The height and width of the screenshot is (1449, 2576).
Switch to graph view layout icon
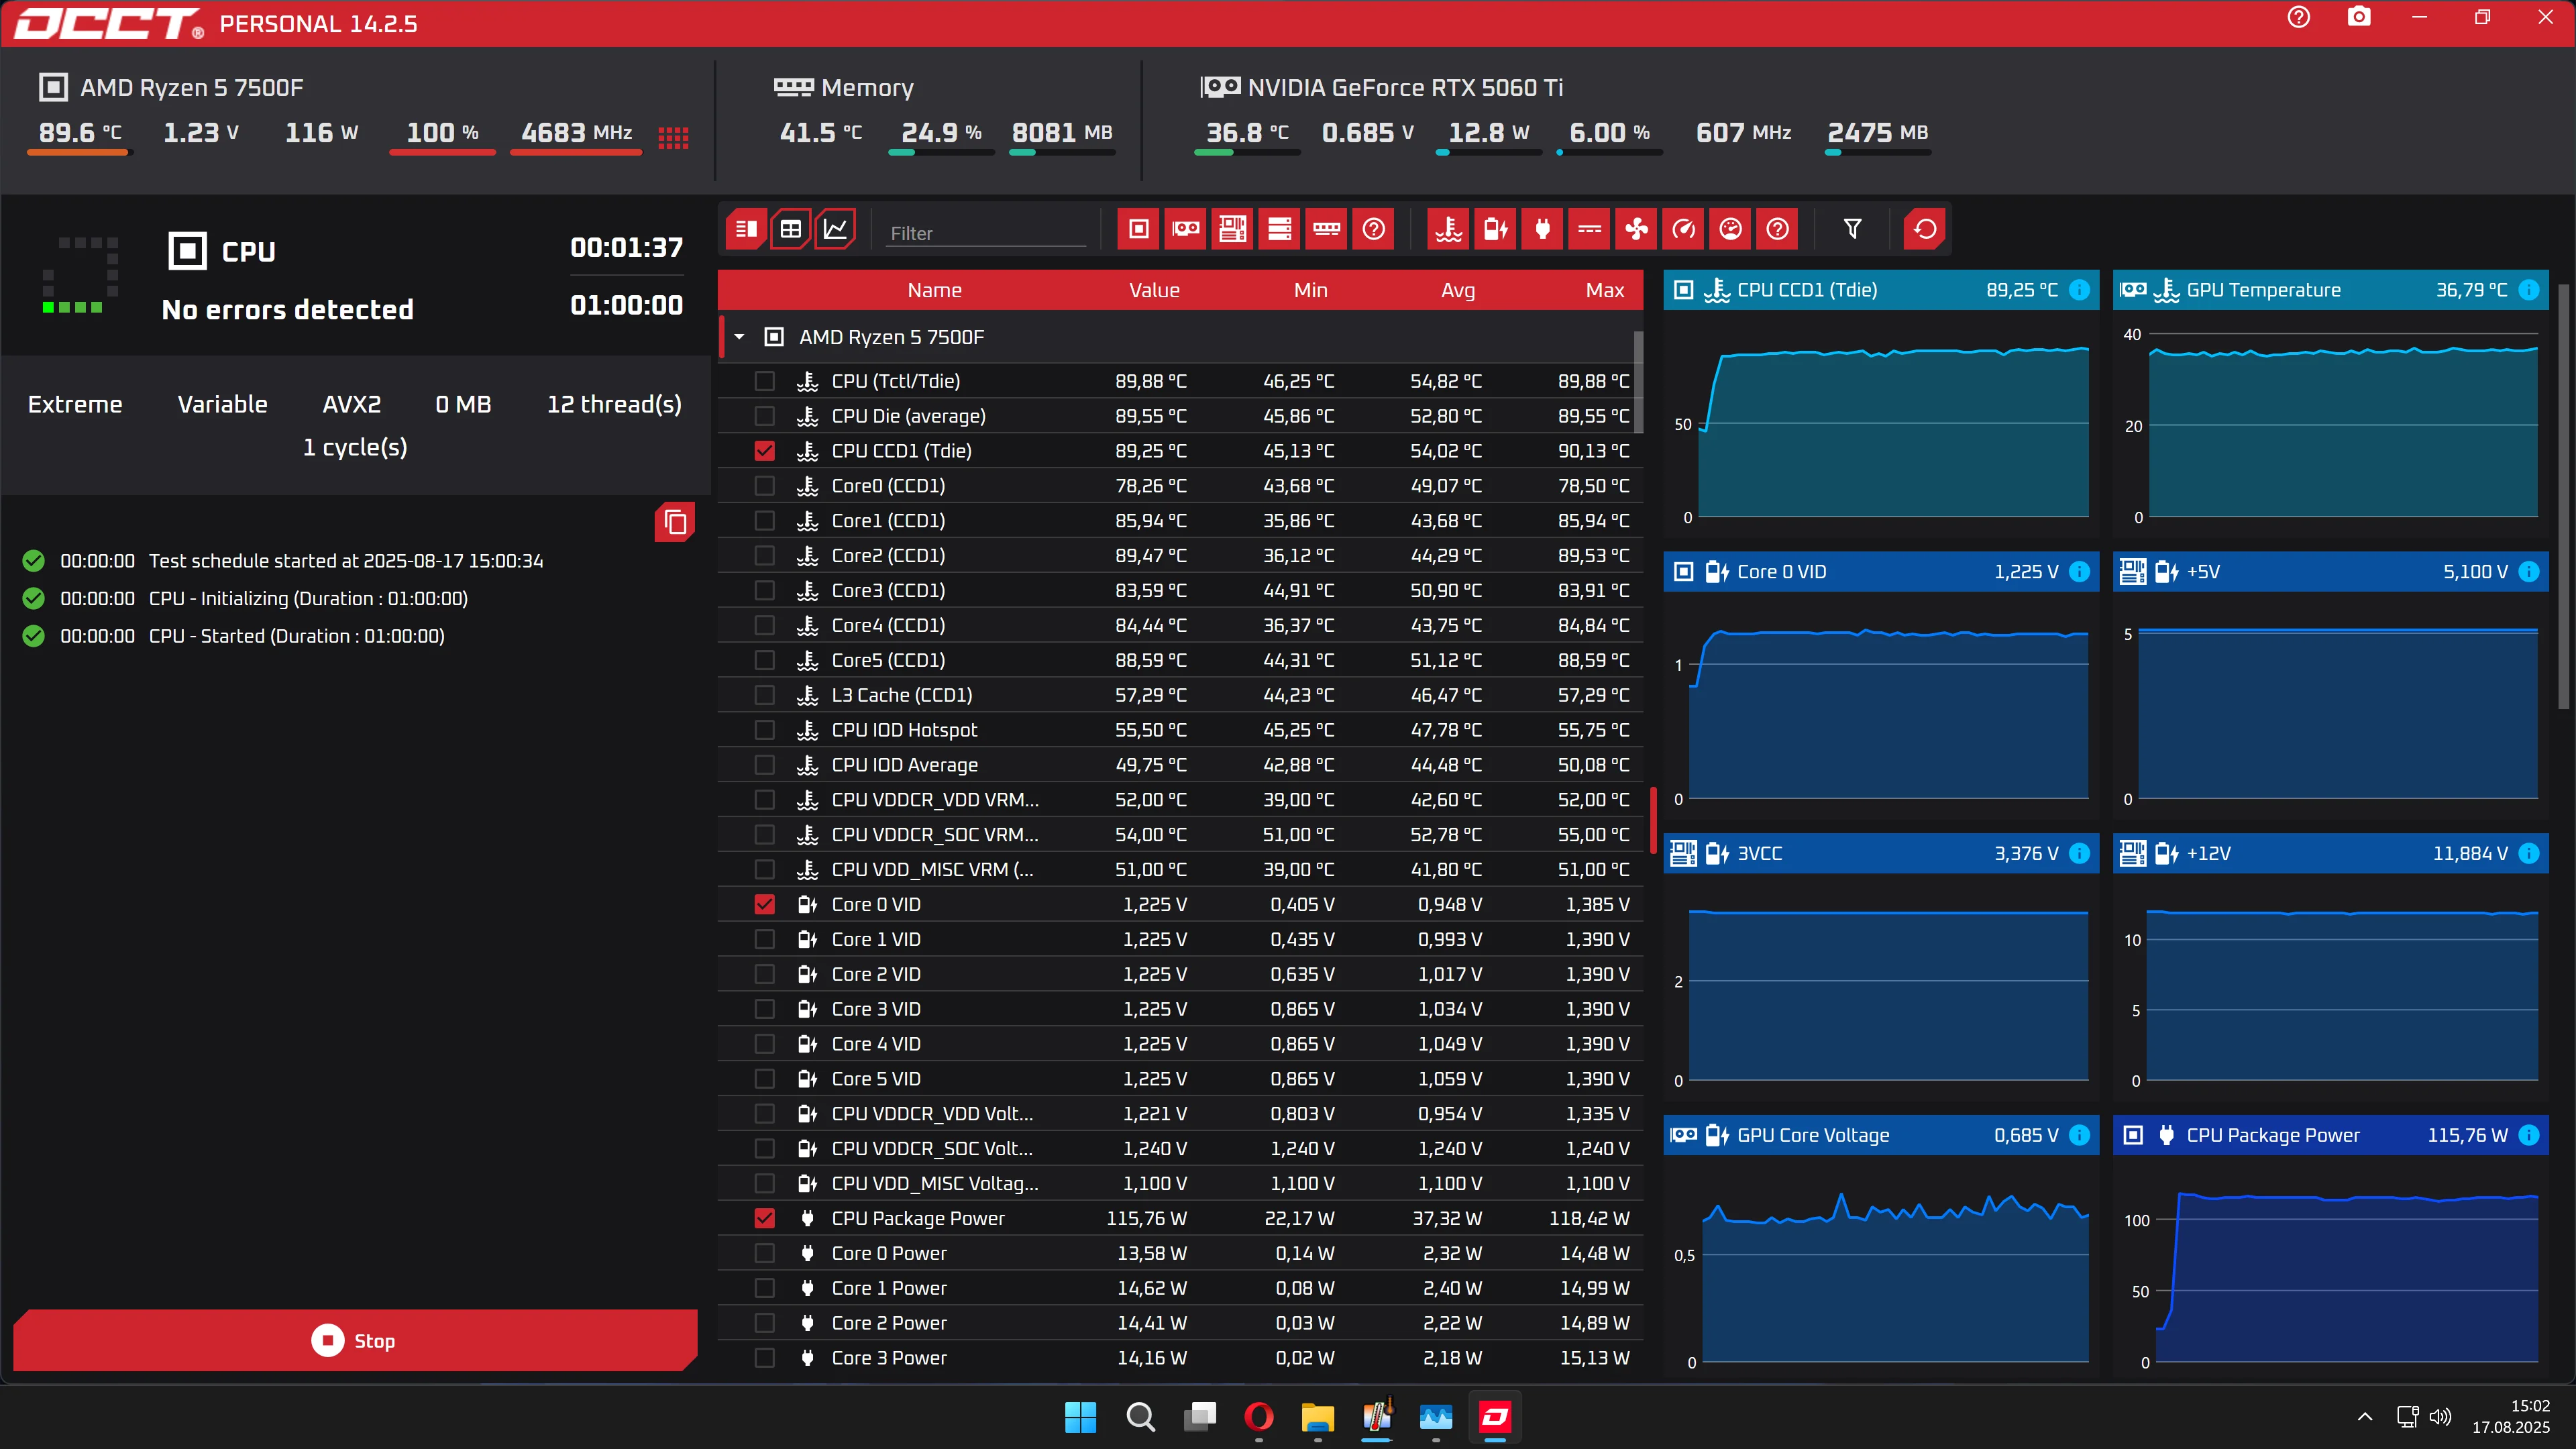tap(835, 229)
